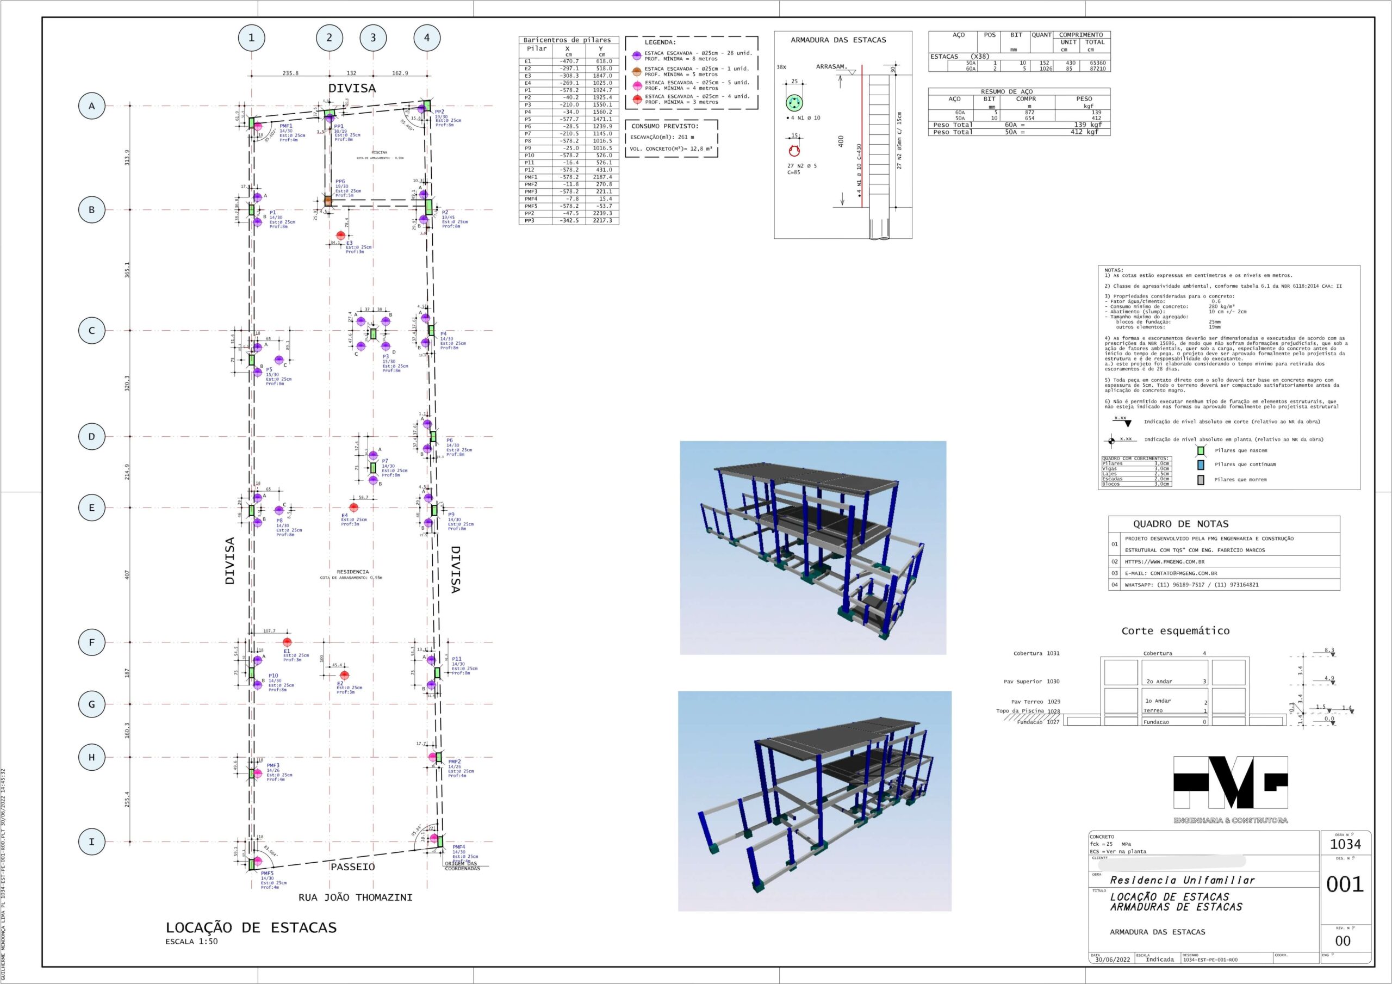This screenshot has height=984, width=1392.
Task: Click the PP3 row in Baricentros table
Action: 569,221
